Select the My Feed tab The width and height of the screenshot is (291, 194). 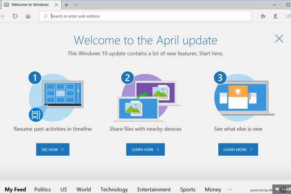pos(15,189)
